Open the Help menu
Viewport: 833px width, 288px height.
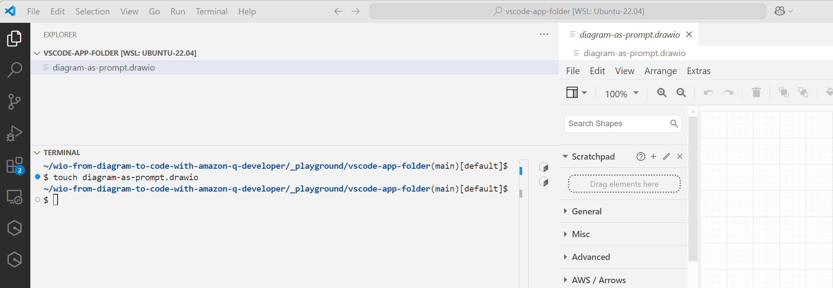coord(247,11)
